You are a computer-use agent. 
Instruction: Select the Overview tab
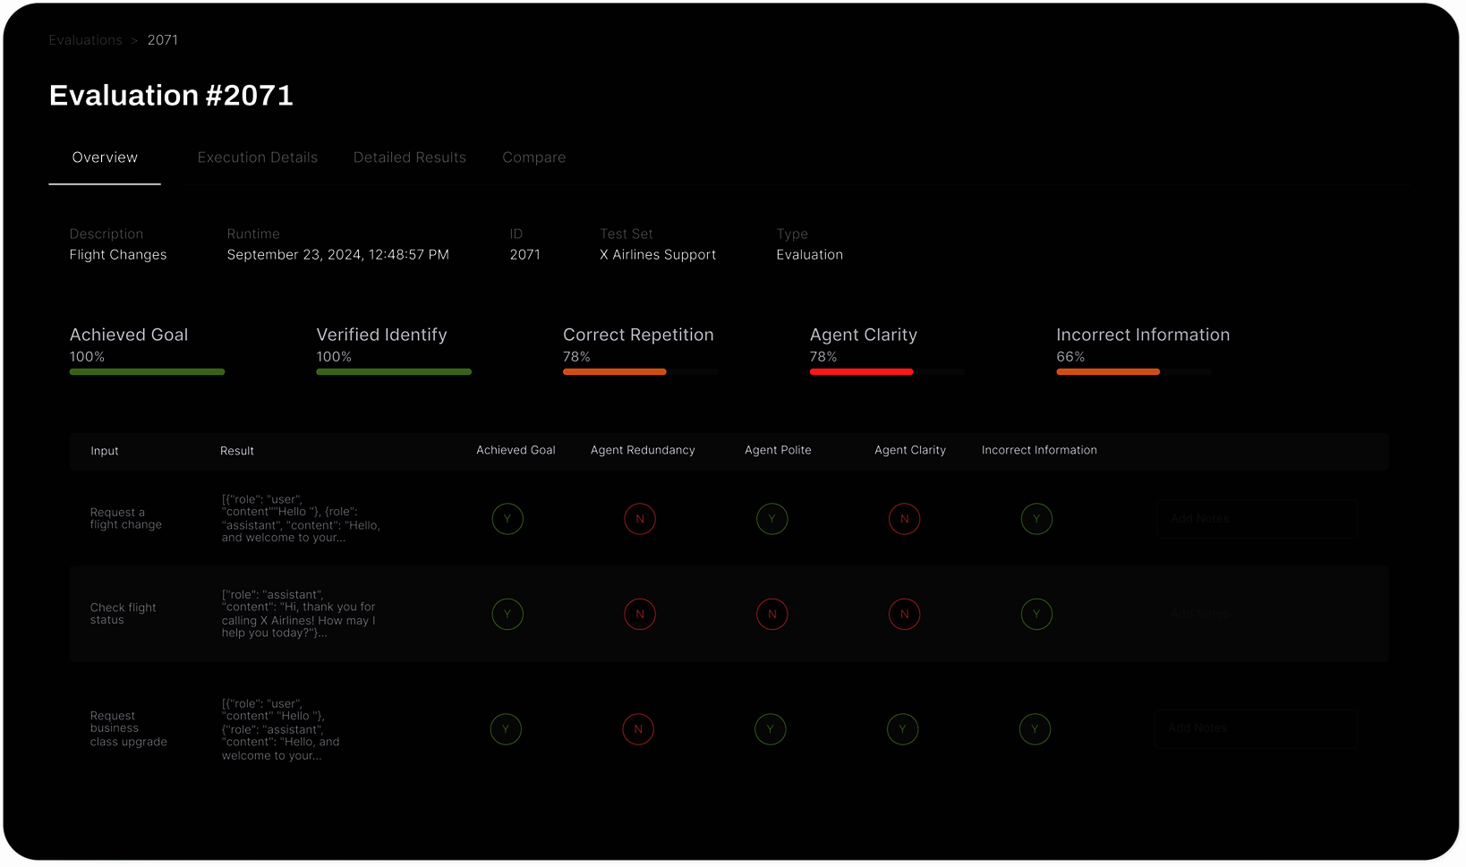click(x=105, y=157)
